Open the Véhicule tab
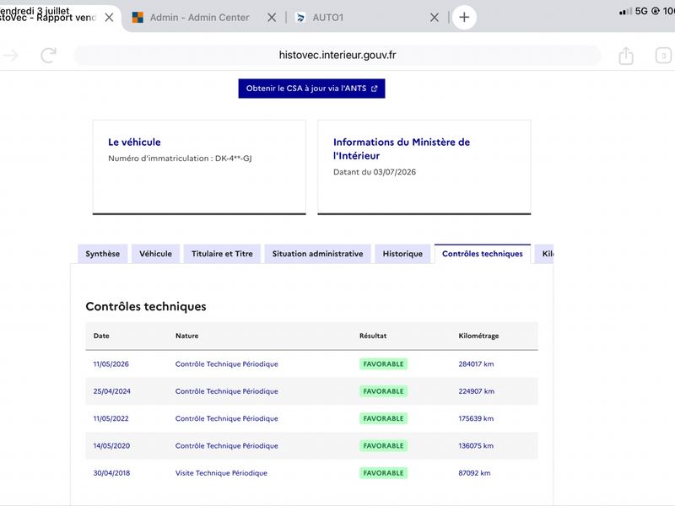 pos(155,254)
